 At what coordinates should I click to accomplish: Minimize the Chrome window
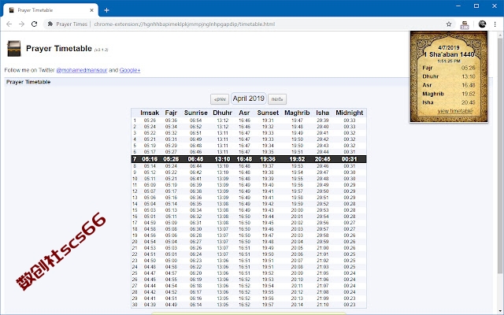coord(458,6)
